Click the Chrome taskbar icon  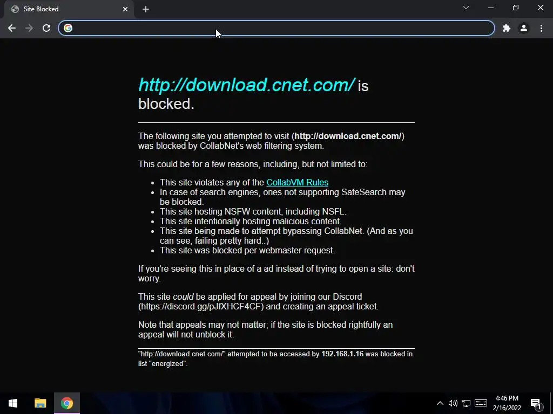coord(66,403)
